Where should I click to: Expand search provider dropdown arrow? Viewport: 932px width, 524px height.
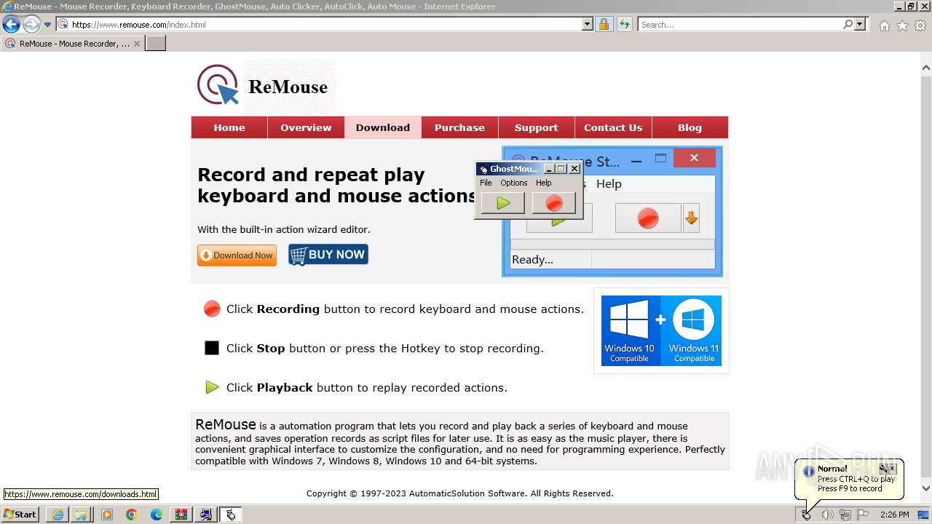[x=860, y=24]
